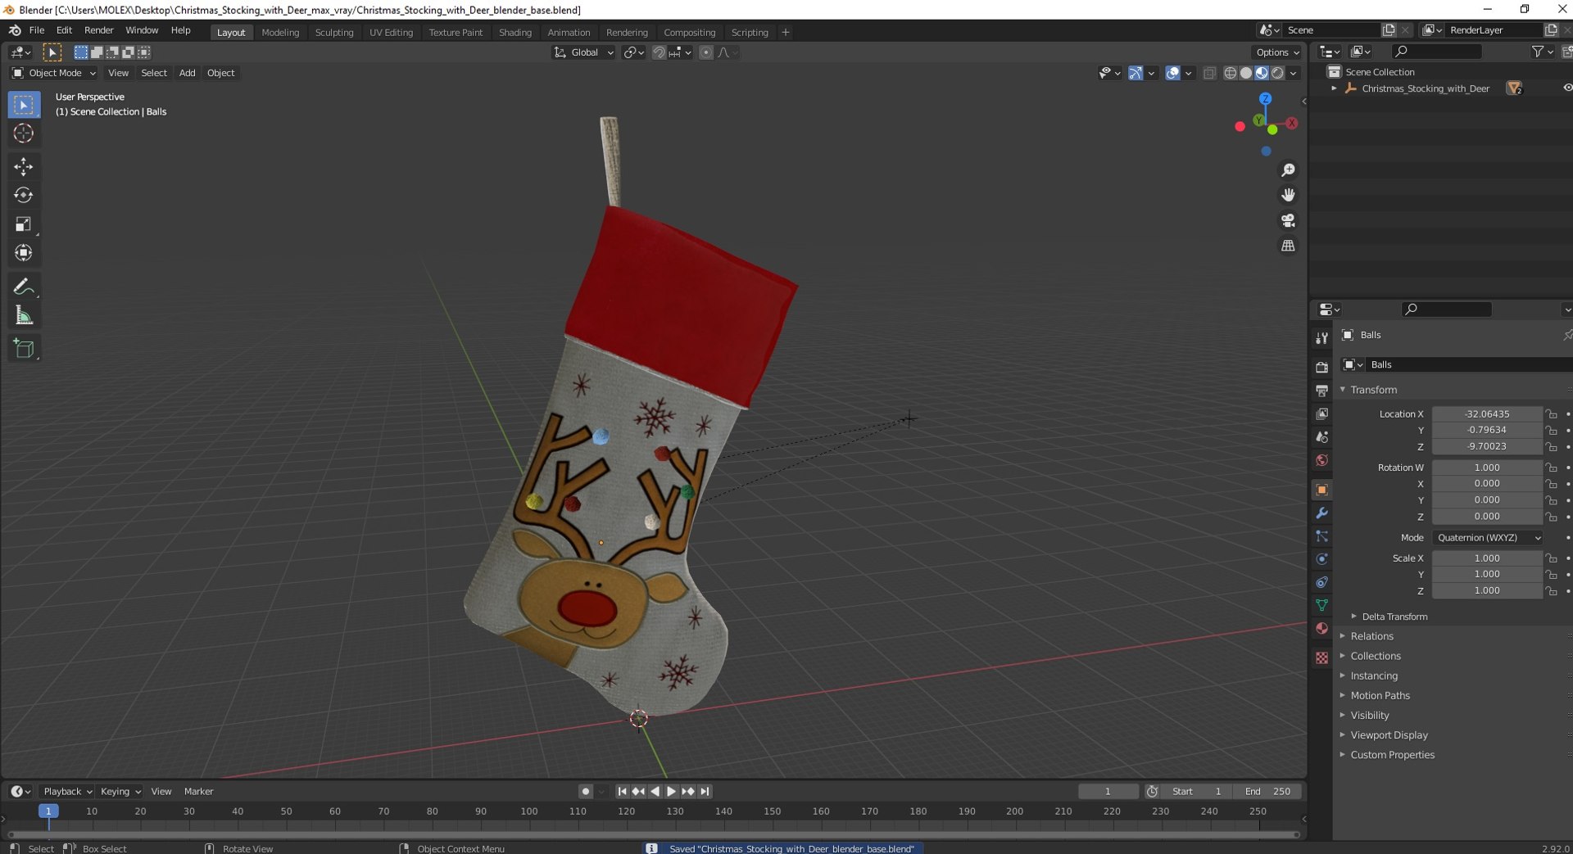
Task: Activate the Select Box tool
Action: pyautogui.click(x=24, y=105)
